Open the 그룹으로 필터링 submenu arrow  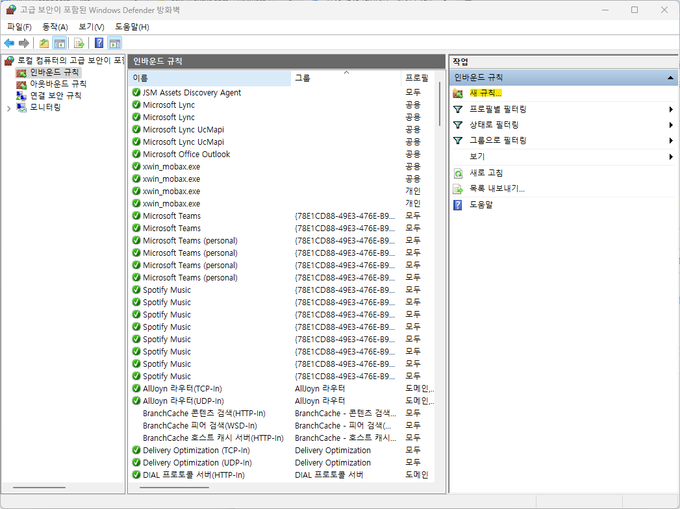tap(671, 140)
